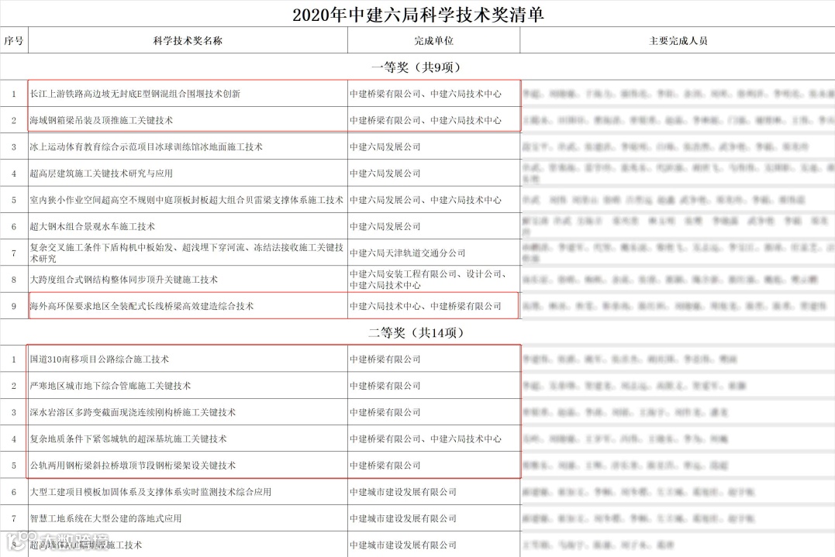Viewport: 835px width, 557px height.
Task: Click the 二等奖（共14项） section heading
Action: [x=417, y=332]
